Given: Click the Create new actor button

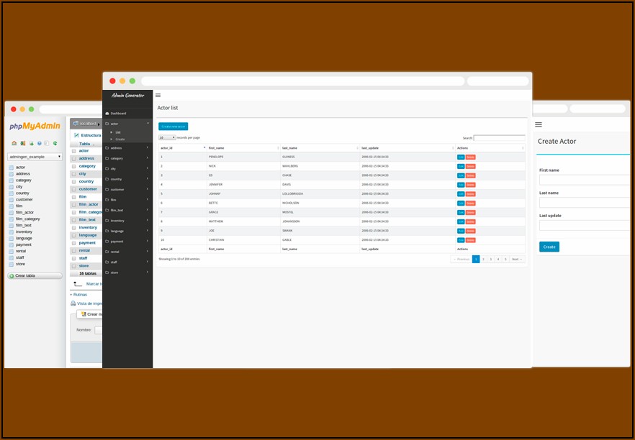Looking at the screenshot, I should pyautogui.click(x=173, y=127).
